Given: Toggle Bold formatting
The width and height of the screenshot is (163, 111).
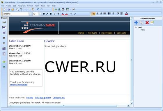Looking at the screenshot, I should (x=44, y=14).
